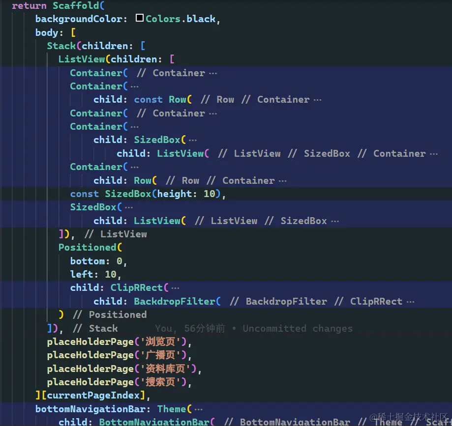Screen dimensions: 452x426
Task: Unfold ellipsis after standalone 'SizedBox(' line
Action: pyautogui.click(x=128, y=207)
